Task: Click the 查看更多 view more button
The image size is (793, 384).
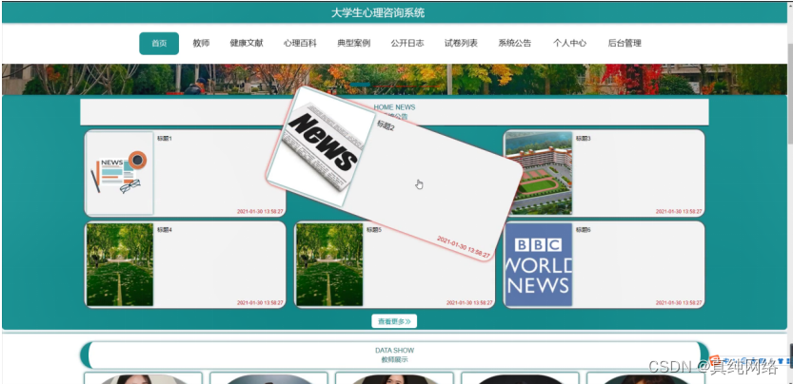Action: pos(394,321)
